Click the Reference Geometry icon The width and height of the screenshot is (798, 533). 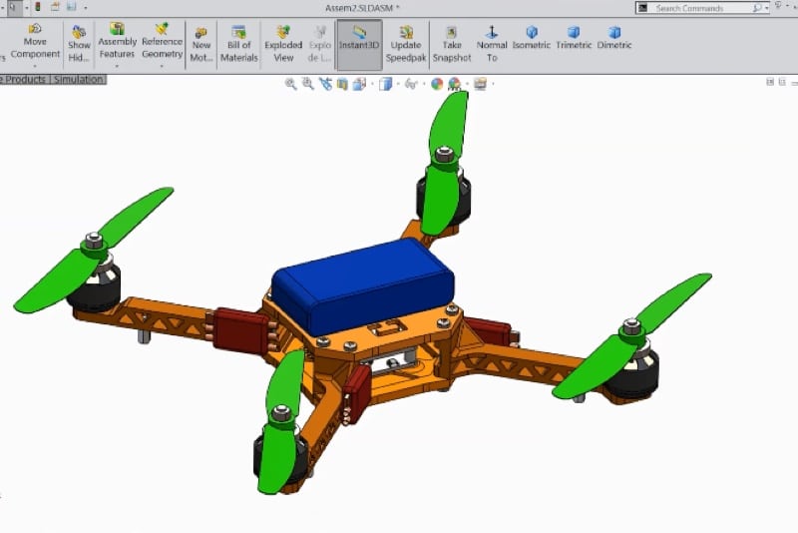[162, 29]
